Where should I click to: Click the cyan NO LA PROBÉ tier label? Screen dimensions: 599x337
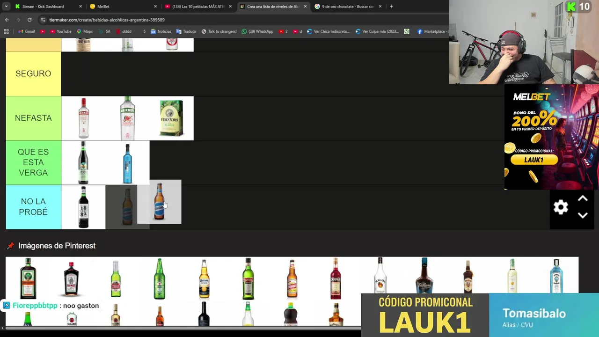pos(33,207)
